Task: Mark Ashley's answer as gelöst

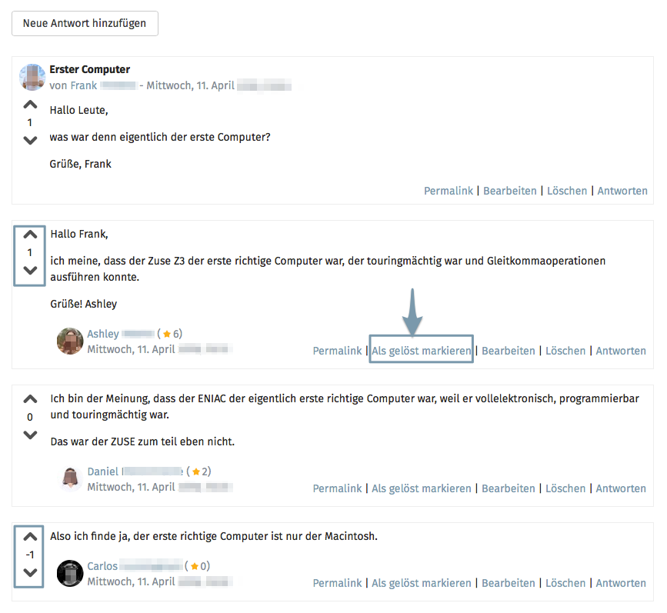Action: click(x=421, y=351)
